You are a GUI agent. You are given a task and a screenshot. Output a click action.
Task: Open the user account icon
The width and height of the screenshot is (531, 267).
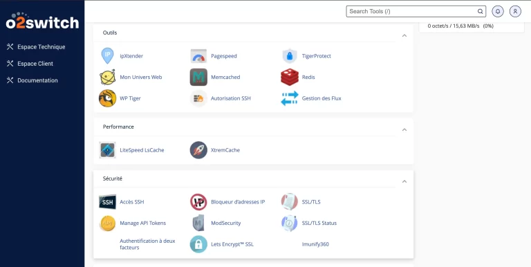click(x=515, y=11)
